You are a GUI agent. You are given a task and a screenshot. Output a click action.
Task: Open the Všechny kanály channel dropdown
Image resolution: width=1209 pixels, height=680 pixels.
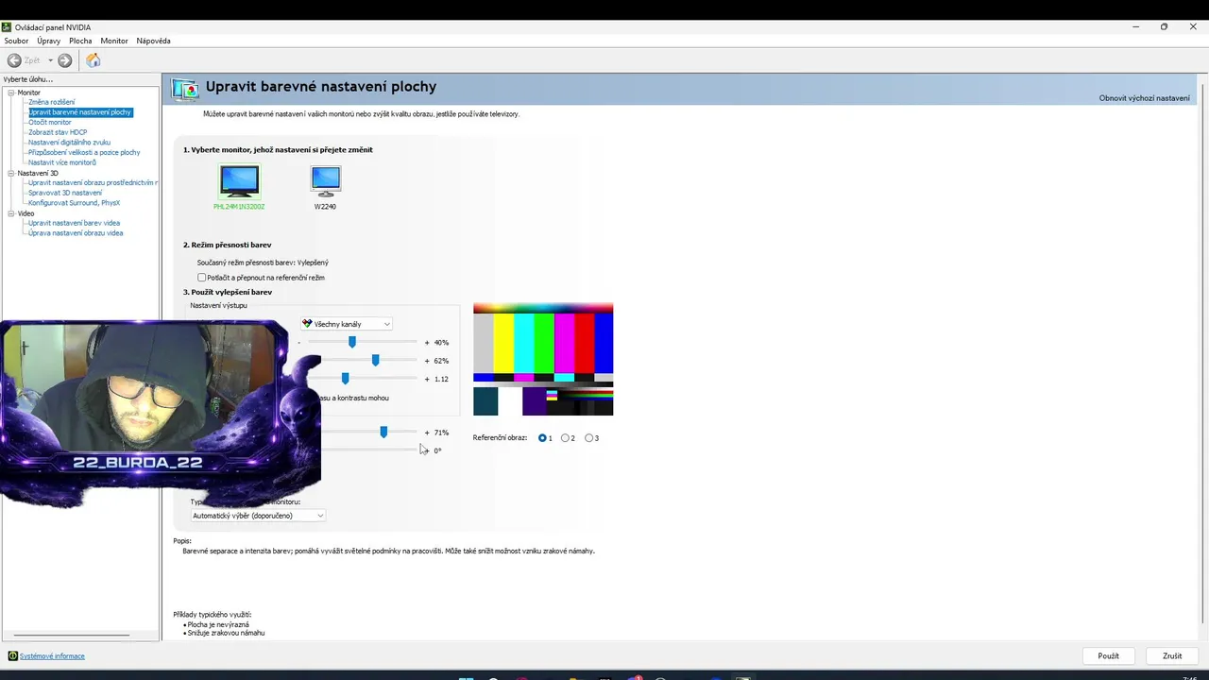[346, 324]
